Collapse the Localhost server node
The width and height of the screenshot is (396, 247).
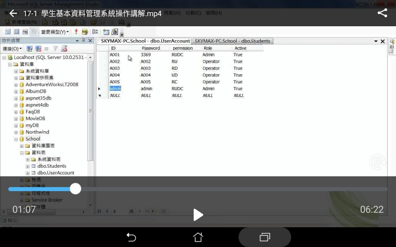(x=4, y=58)
